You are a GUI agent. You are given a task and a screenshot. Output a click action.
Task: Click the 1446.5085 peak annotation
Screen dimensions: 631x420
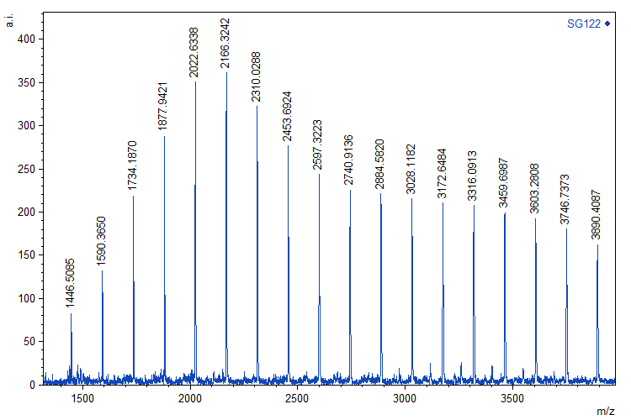click(x=71, y=283)
